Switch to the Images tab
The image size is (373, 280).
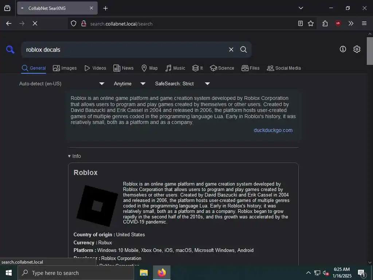pos(65,68)
